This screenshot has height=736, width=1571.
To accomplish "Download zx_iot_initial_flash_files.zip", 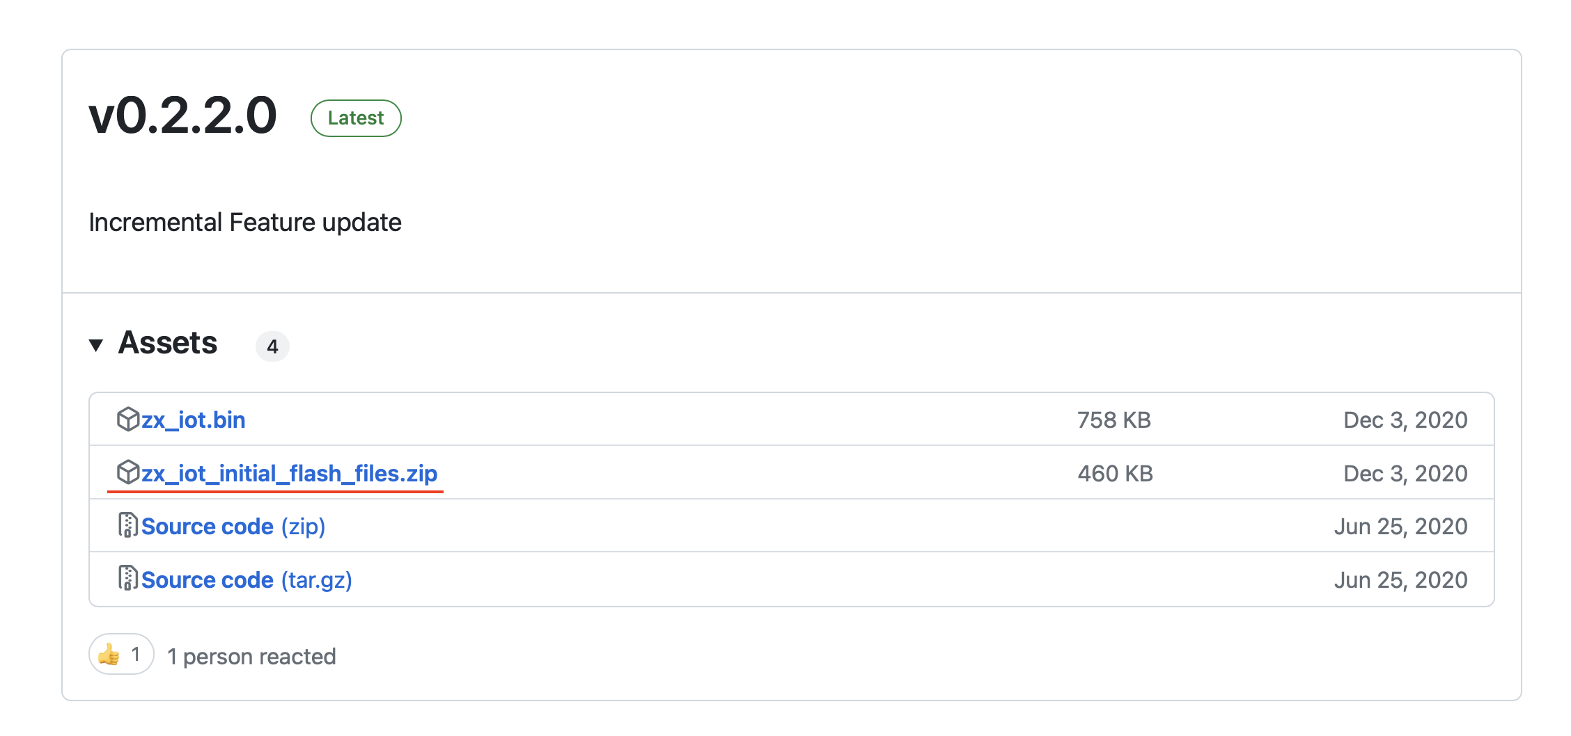I will pos(289,474).
